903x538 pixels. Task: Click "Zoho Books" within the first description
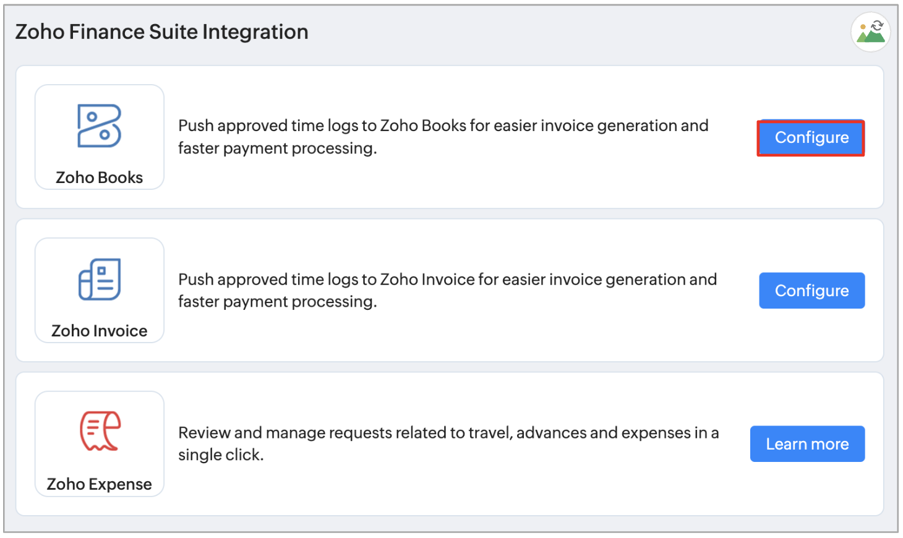(423, 126)
